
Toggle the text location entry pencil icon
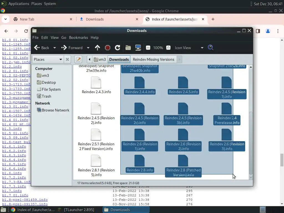tap(78, 59)
